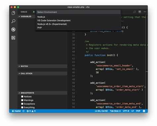Synchronize changes icon in status bar
The width and height of the screenshot is (157, 126).
[24, 111]
